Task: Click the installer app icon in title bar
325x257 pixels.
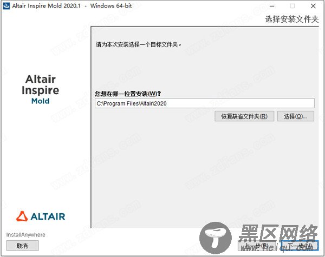Action: coord(6,6)
